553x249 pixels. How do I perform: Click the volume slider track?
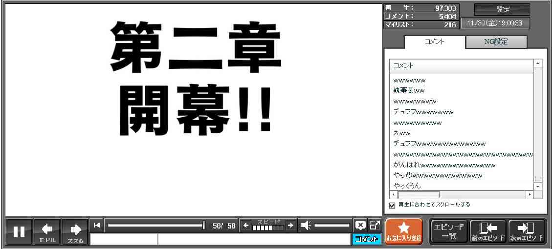(x=332, y=225)
